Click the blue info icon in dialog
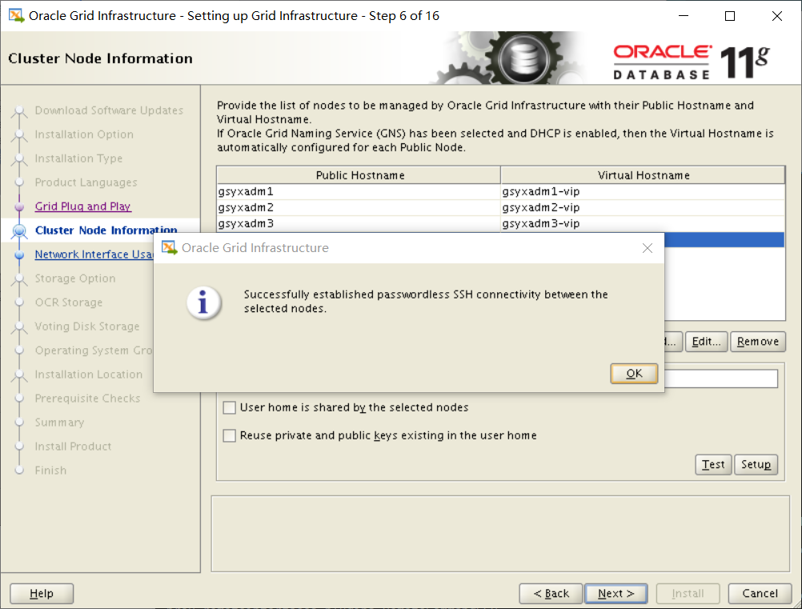Viewport: 802px width, 609px height. pos(203,302)
